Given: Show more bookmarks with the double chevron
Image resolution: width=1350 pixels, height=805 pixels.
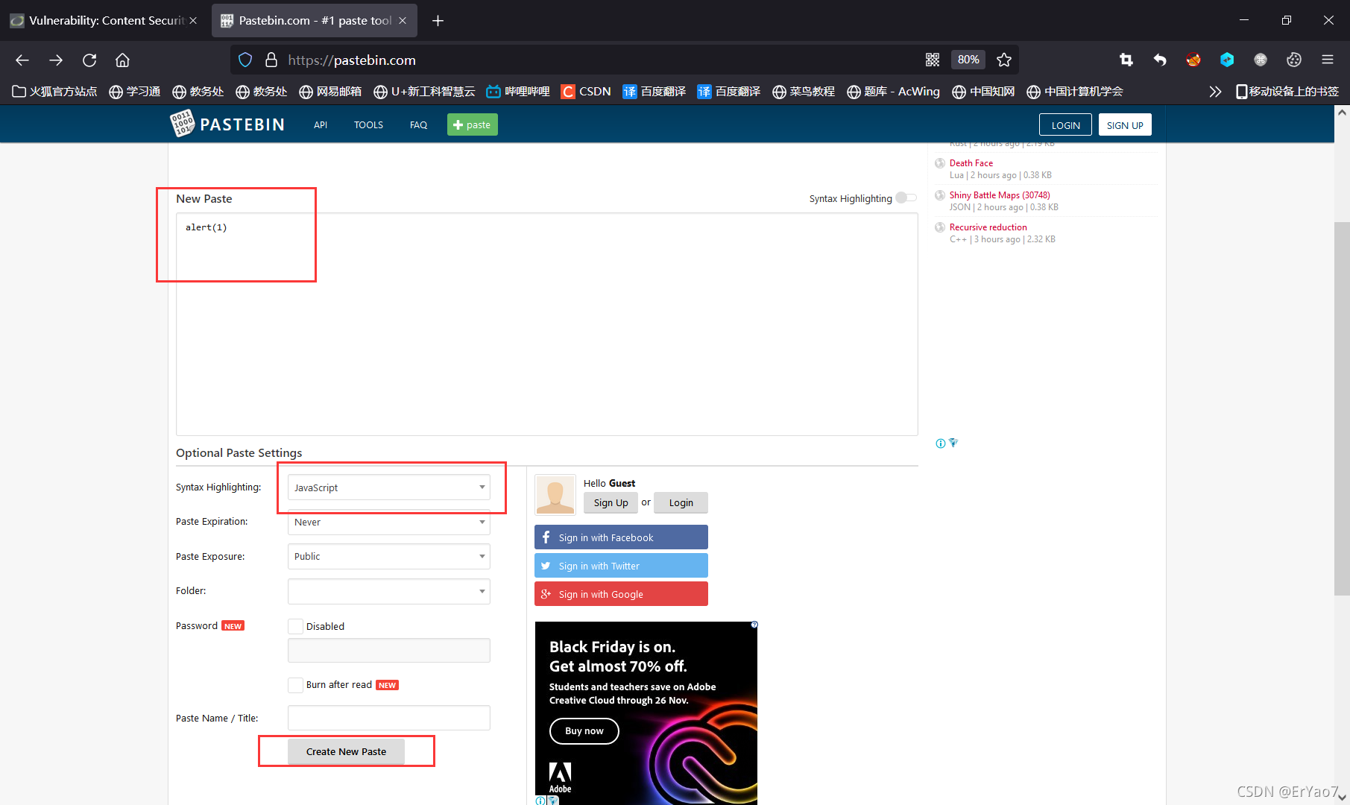Looking at the screenshot, I should click(x=1215, y=92).
